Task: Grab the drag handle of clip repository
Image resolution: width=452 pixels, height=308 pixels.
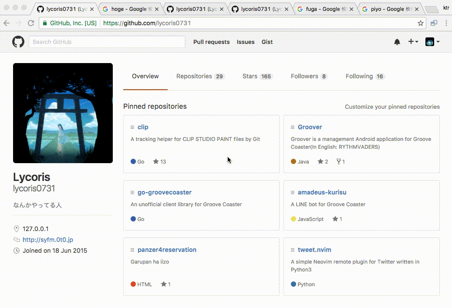Action: coord(132,127)
